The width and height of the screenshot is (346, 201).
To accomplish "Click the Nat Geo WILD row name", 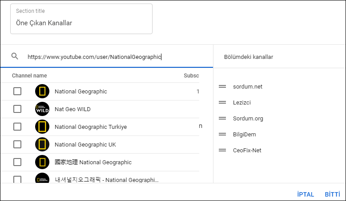I will 72,109.
